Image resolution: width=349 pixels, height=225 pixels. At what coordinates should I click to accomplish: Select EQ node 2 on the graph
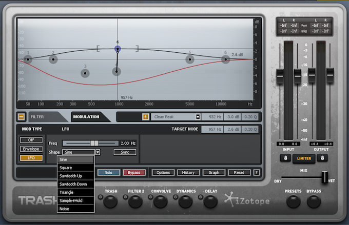pos(53,59)
